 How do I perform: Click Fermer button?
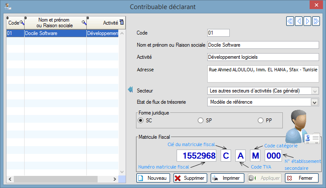click(x=302, y=178)
